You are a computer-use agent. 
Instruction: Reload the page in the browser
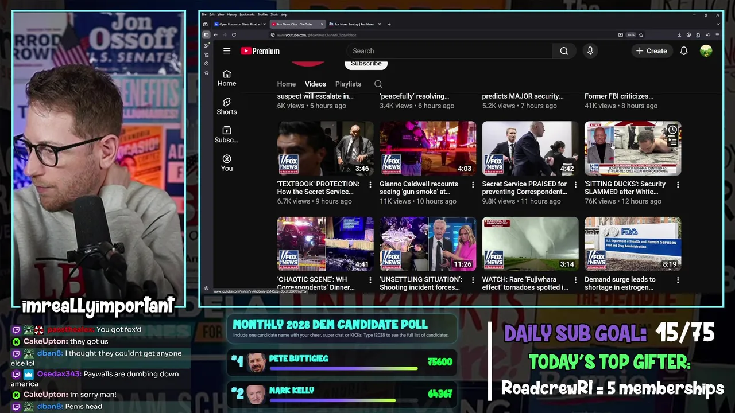[234, 35]
